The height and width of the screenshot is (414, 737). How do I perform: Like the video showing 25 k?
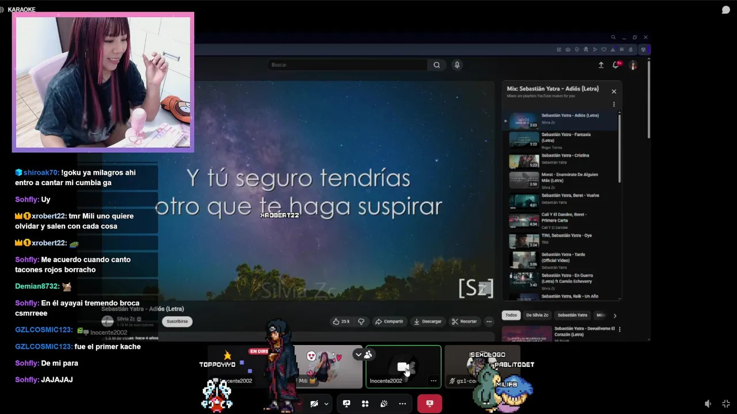342,321
